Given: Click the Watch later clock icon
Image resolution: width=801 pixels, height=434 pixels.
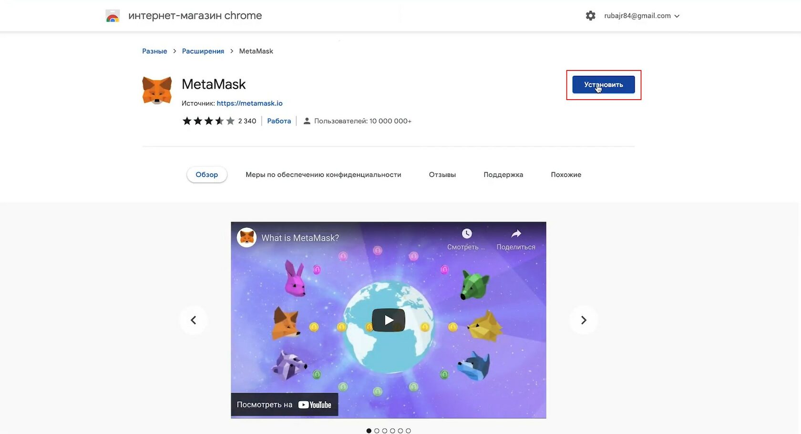Looking at the screenshot, I should click(467, 233).
